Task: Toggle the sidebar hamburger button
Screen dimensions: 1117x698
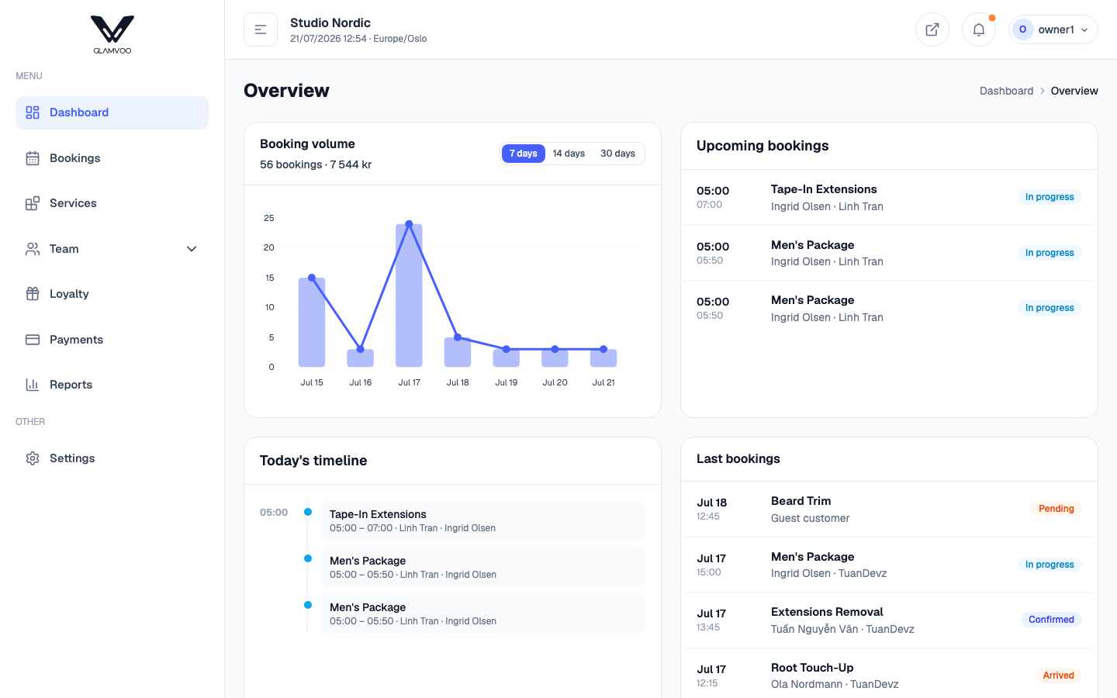Action: pos(261,29)
